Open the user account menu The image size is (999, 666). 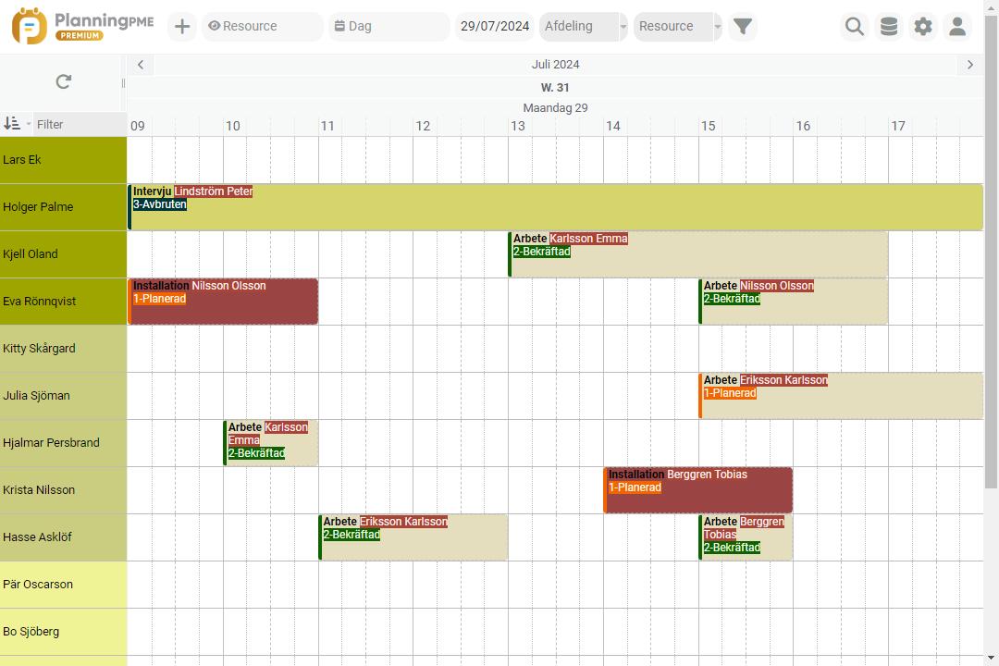957,26
